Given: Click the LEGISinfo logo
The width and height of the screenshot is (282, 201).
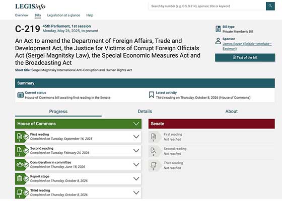Looking at the screenshot, I should (30, 7).
